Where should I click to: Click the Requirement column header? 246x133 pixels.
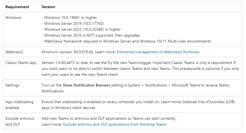[17, 6]
